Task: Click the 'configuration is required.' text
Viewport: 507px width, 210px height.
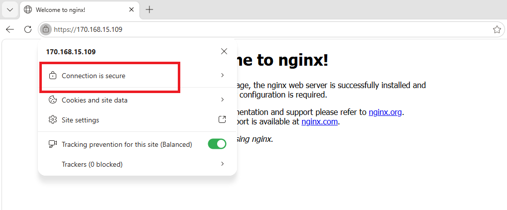Action: 283,95
